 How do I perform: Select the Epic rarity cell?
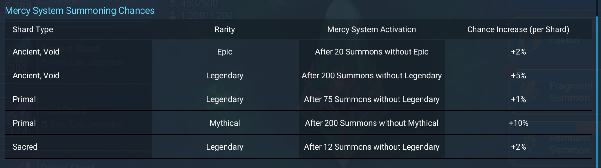click(x=225, y=52)
